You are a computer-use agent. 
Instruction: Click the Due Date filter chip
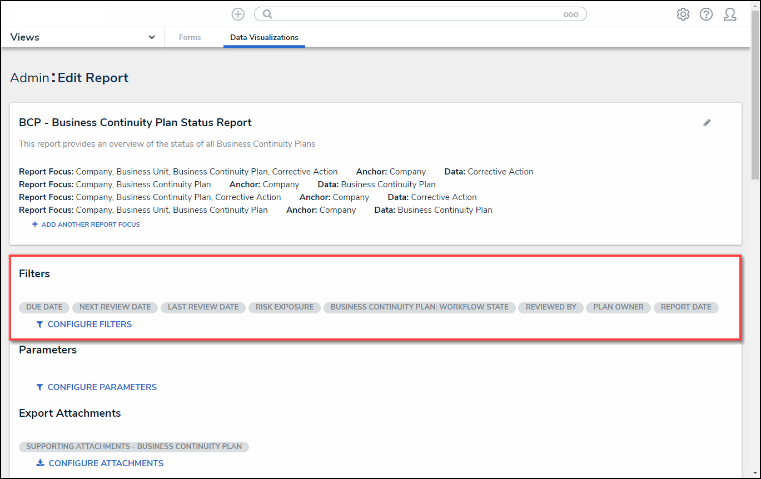pos(44,307)
